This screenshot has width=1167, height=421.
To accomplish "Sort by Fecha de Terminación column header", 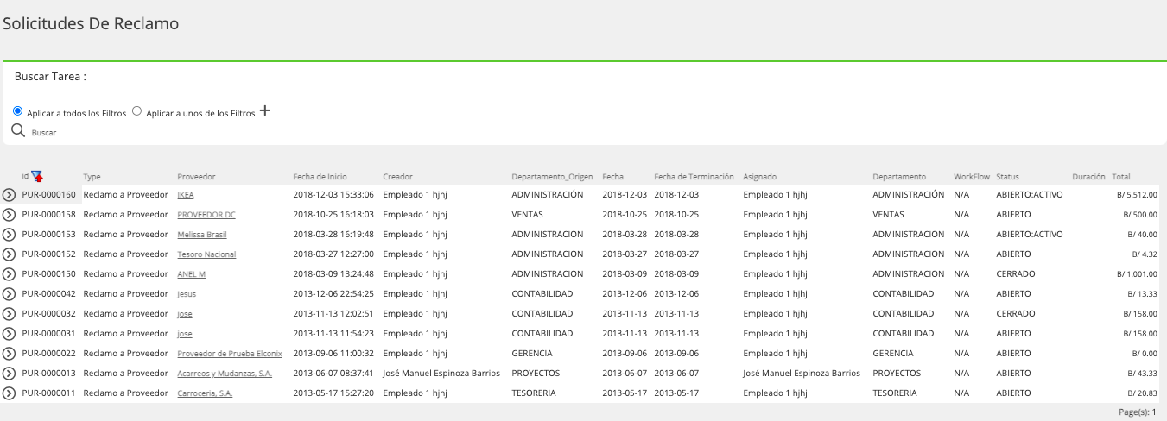I will point(694,177).
